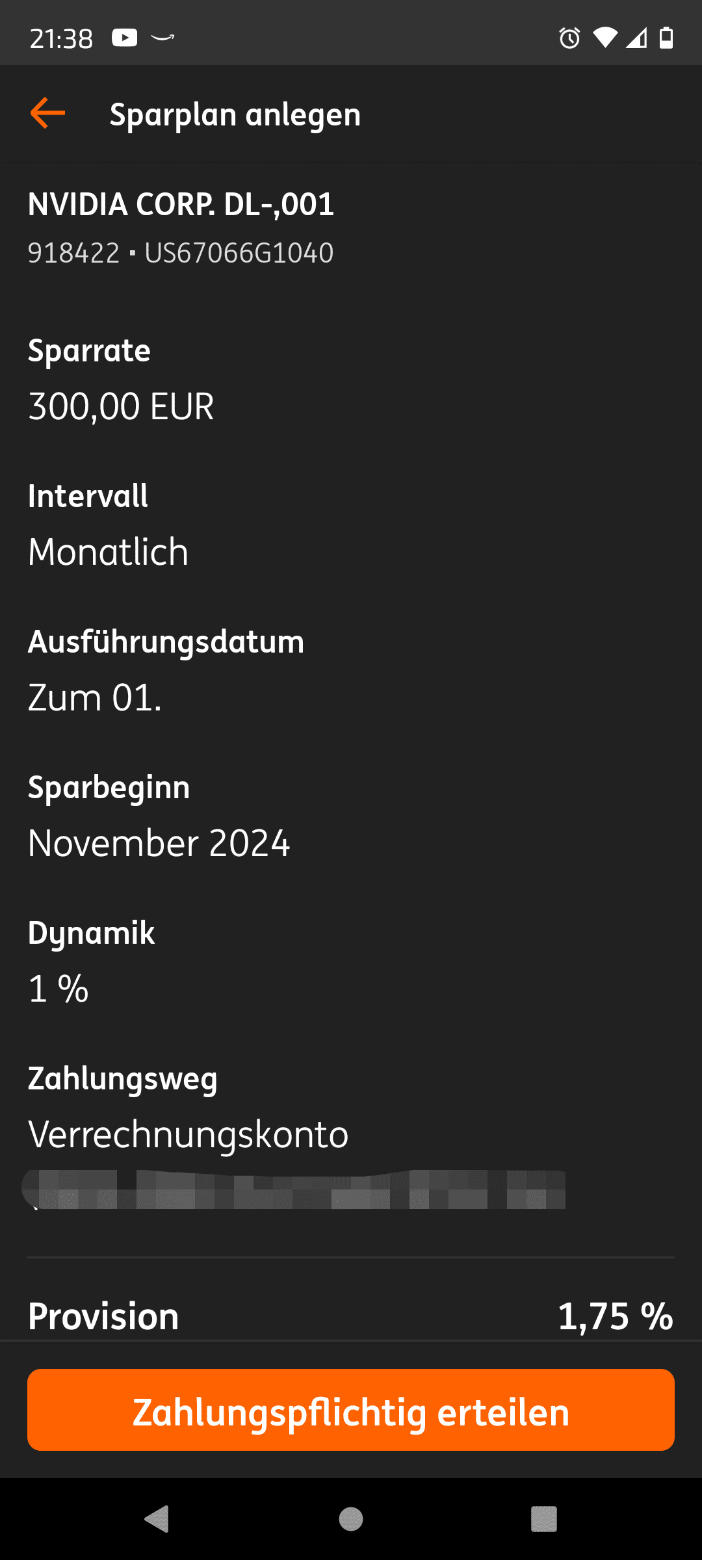Tap the Provision 1,75 % row
Image resolution: width=702 pixels, height=1560 pixels.
tap(351, 1317)
